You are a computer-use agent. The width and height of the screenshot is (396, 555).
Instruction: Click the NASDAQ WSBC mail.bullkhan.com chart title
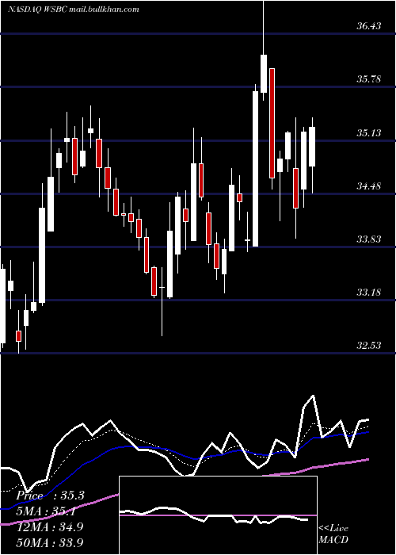74,10
